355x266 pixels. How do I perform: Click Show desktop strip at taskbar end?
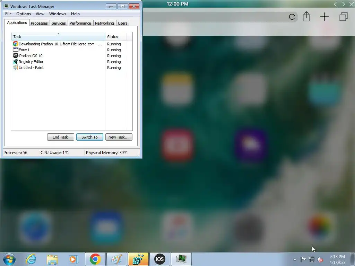click(x=352, y=259)
